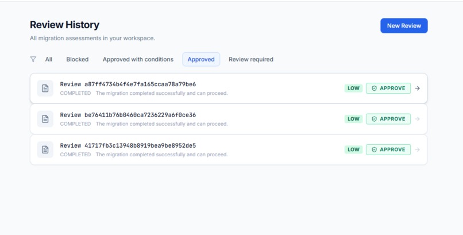Click APPROVE badge on review be76411b76b0

[388, 119]
